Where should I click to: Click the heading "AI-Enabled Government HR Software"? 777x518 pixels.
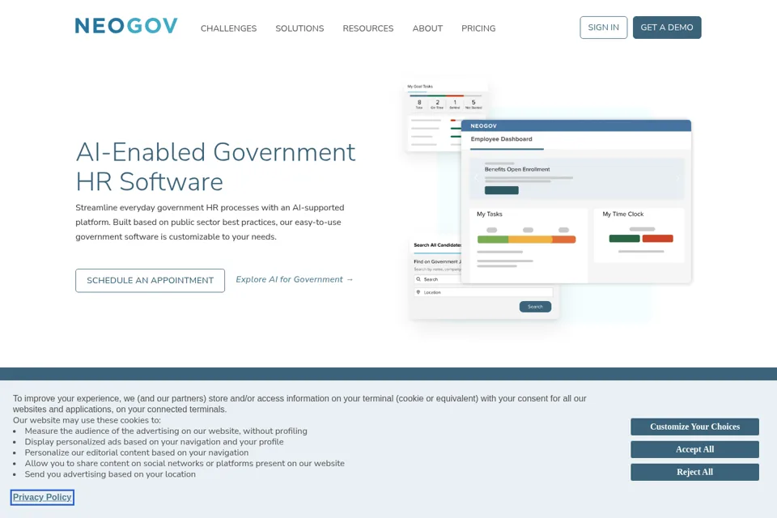[215, 167]
